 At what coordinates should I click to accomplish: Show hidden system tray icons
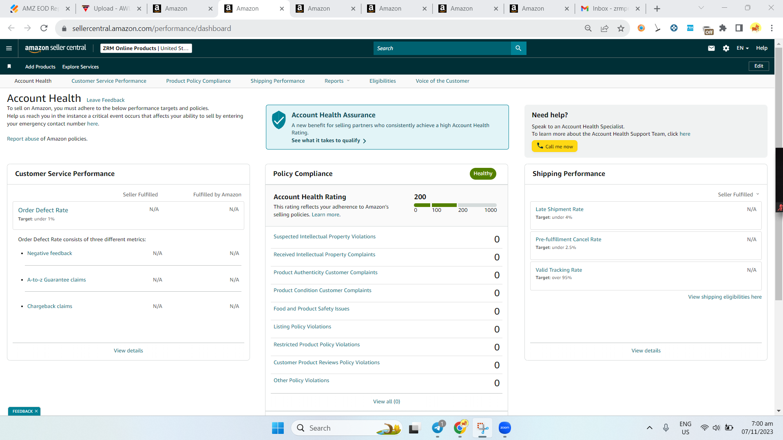[x=650, y=428]
